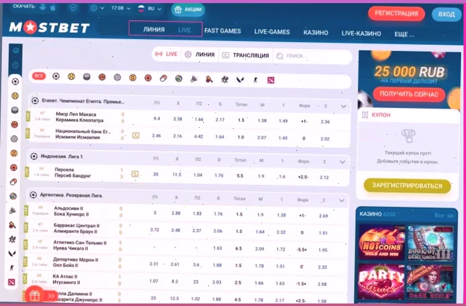Image resolution: width=466 pixels, height=306 pixels.
Task: Open the Party Fruits game thumbnail
Action: click(x=381, y=282)
